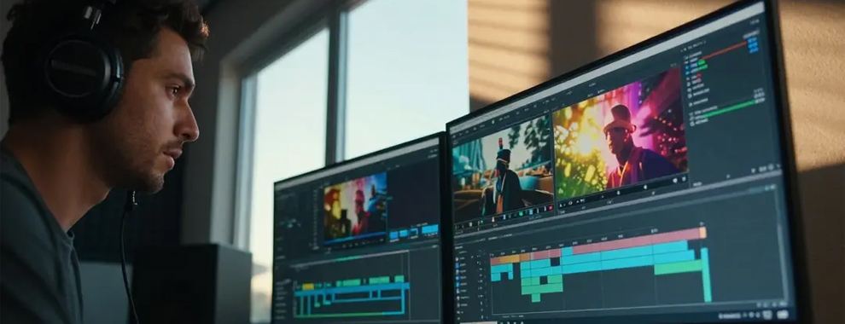Click the red record button under the source preview

[x=551, y=208]
